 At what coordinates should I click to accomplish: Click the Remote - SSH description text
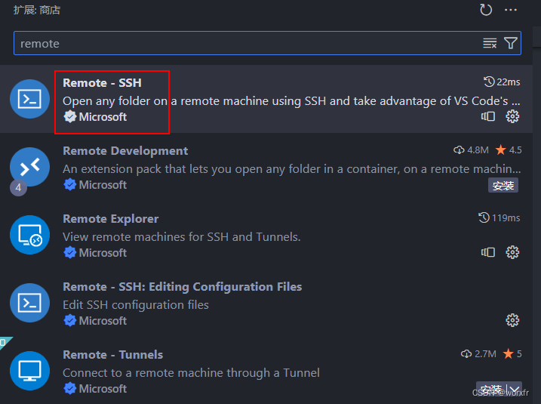291,101
